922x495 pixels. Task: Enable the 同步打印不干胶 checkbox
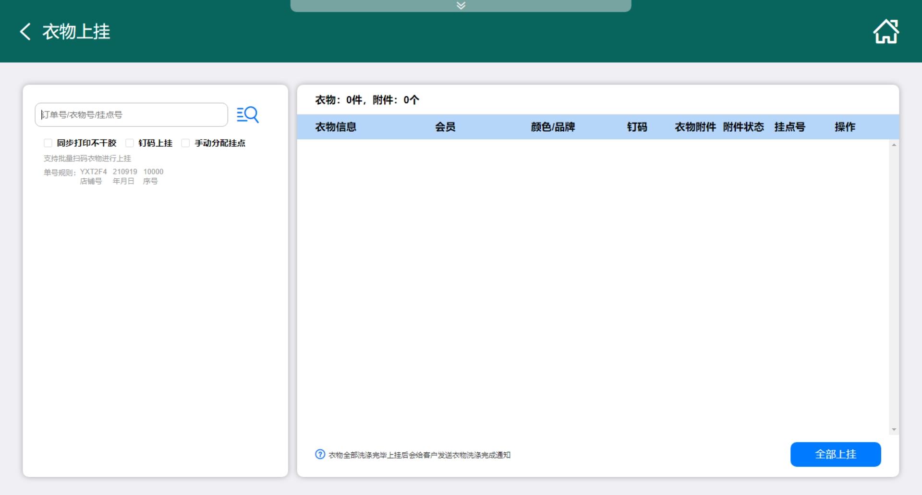click(x=48, y=143)
